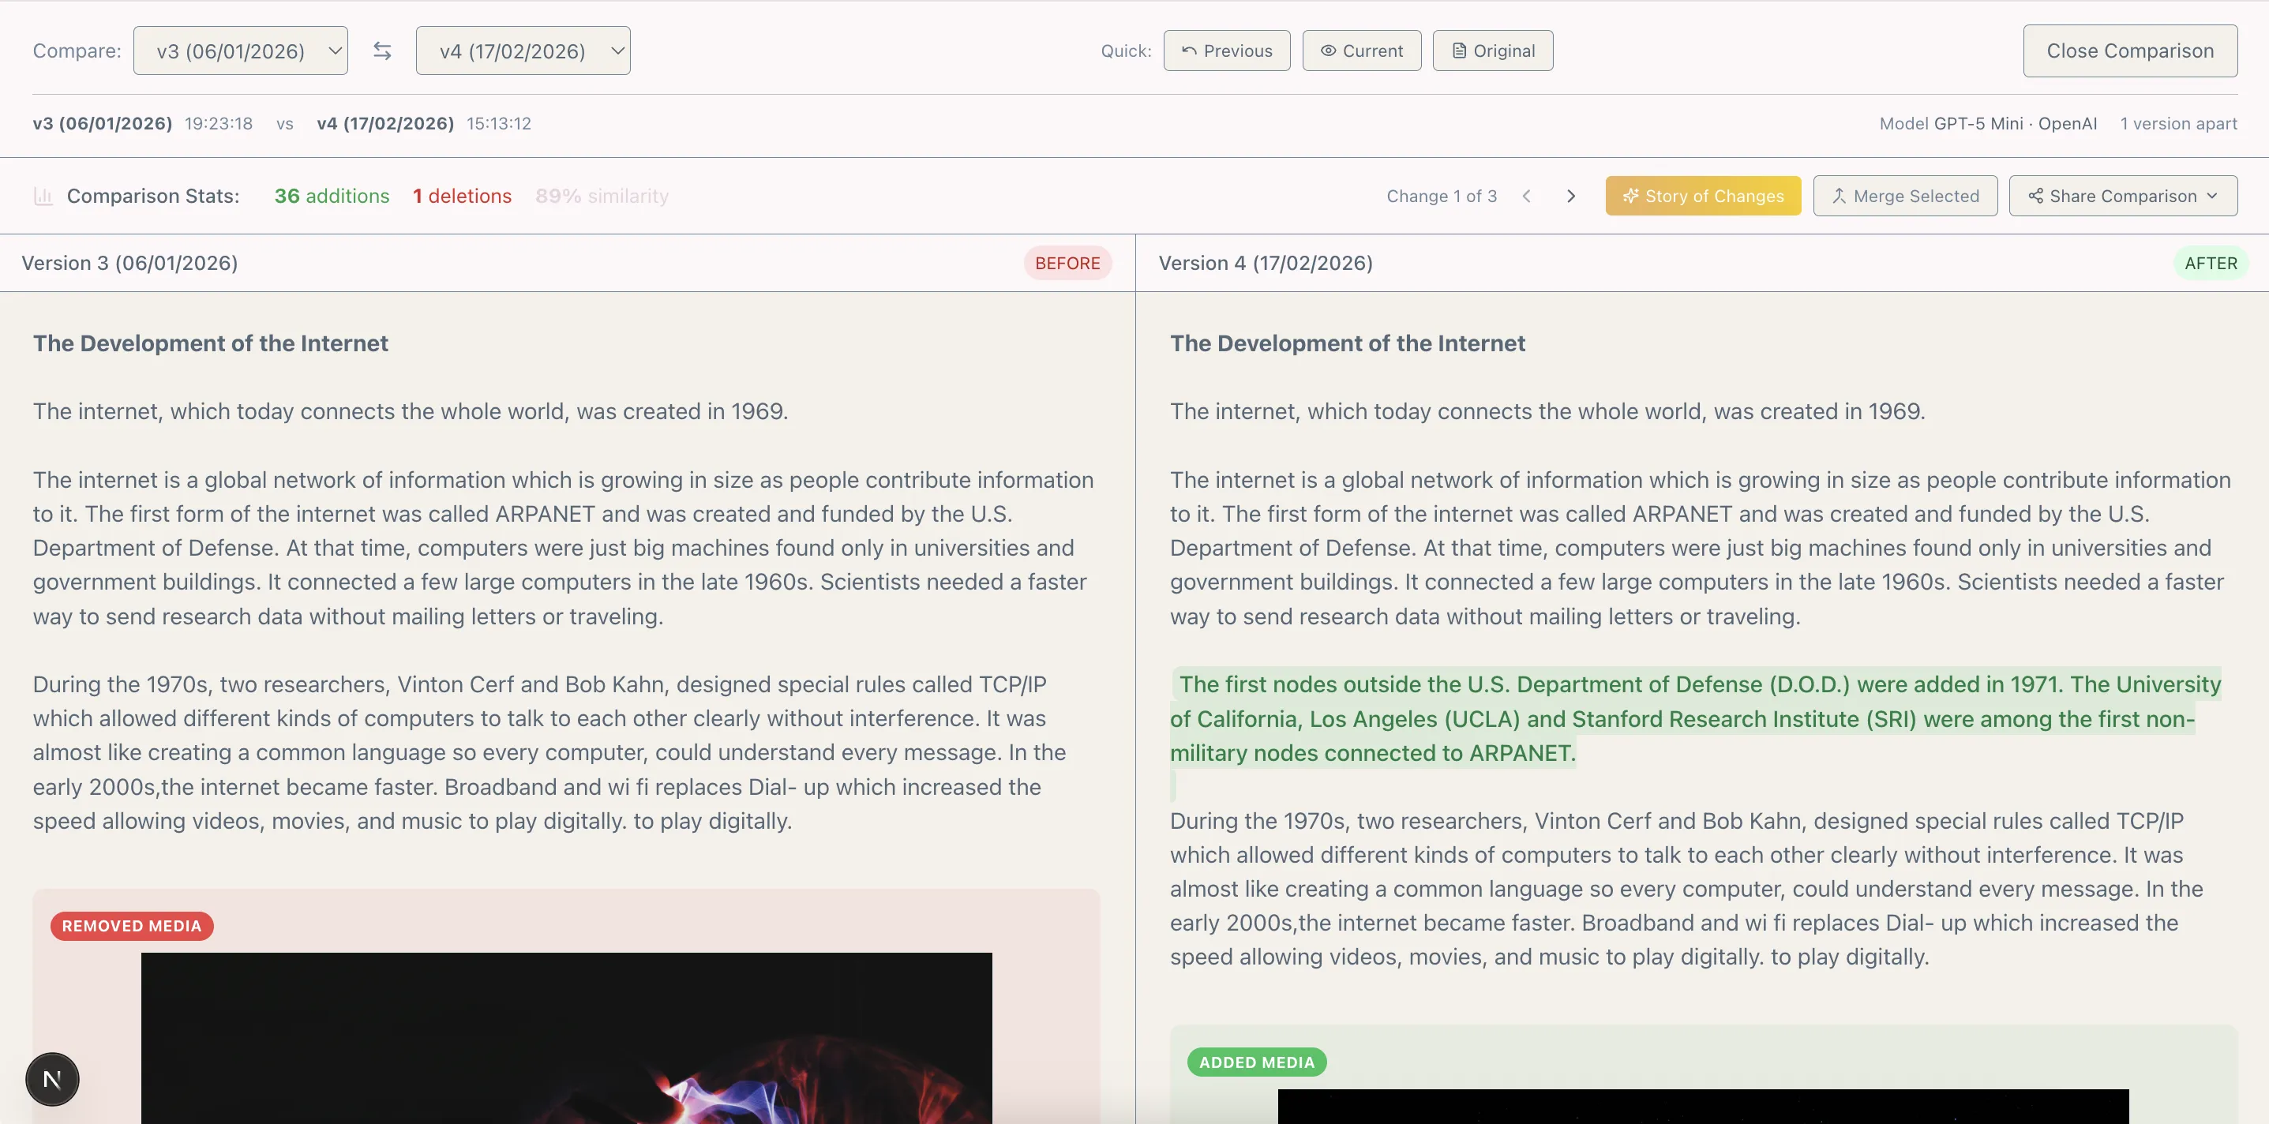Click the share icon on Share Comparison
Viewport: 2269px width, 1124px height.
(2036, 196)
